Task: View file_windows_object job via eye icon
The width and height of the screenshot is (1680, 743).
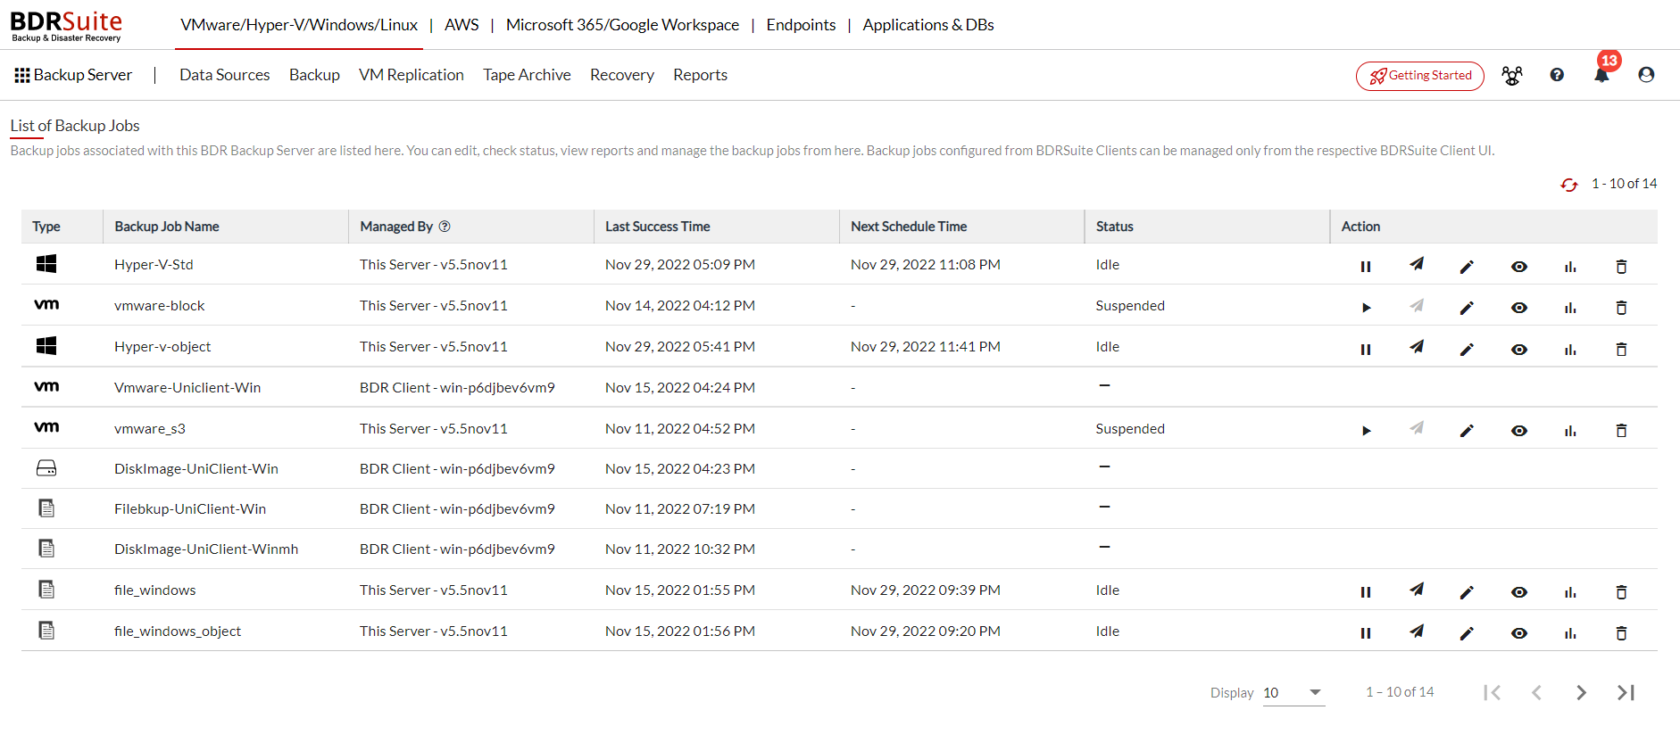Action: click(x=1518, y=633)
